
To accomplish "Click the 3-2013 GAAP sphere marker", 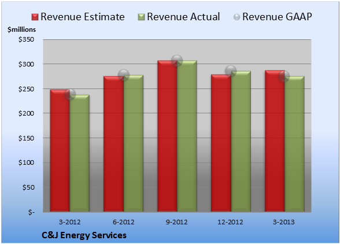I will click(x=284, y=76).
